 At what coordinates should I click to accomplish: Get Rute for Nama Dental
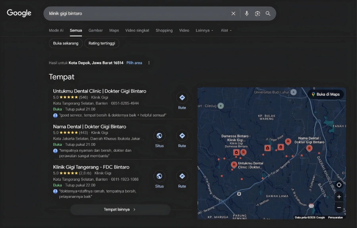182,139
